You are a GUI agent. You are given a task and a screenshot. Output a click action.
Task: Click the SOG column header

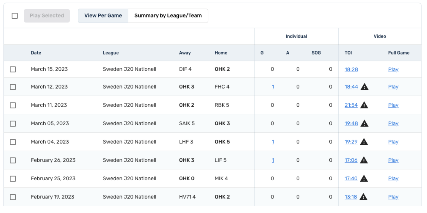(316, 53)
